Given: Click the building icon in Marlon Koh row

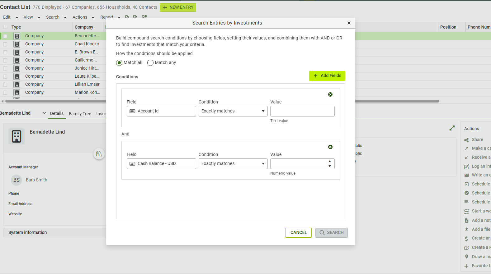Looking at the screenshot, I should tap(17, 93).
